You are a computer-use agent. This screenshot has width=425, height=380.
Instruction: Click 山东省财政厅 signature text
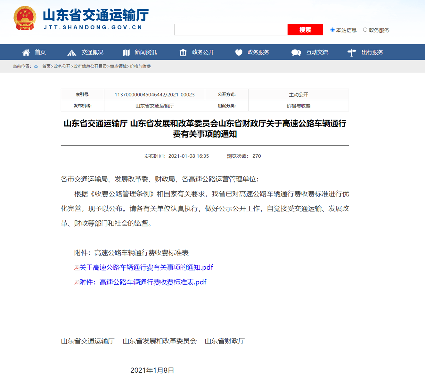pyautogui.click(x=225, y=341)
